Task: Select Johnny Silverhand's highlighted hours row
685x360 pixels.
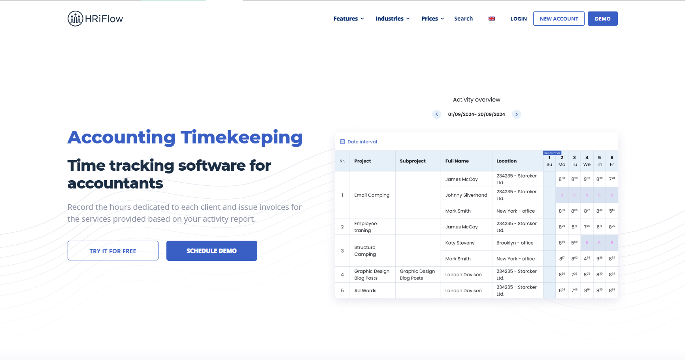Action: (587, 195)
